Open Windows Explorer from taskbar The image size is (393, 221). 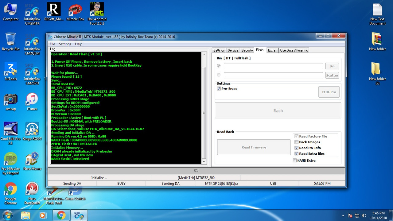26,215
